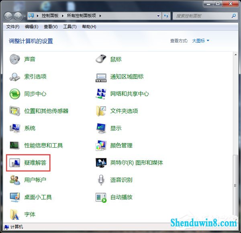The height and width of the screenshot is (233, 241).
Task: Open the 疑难解答 troubleshooting icon
Action: point(14,163)
